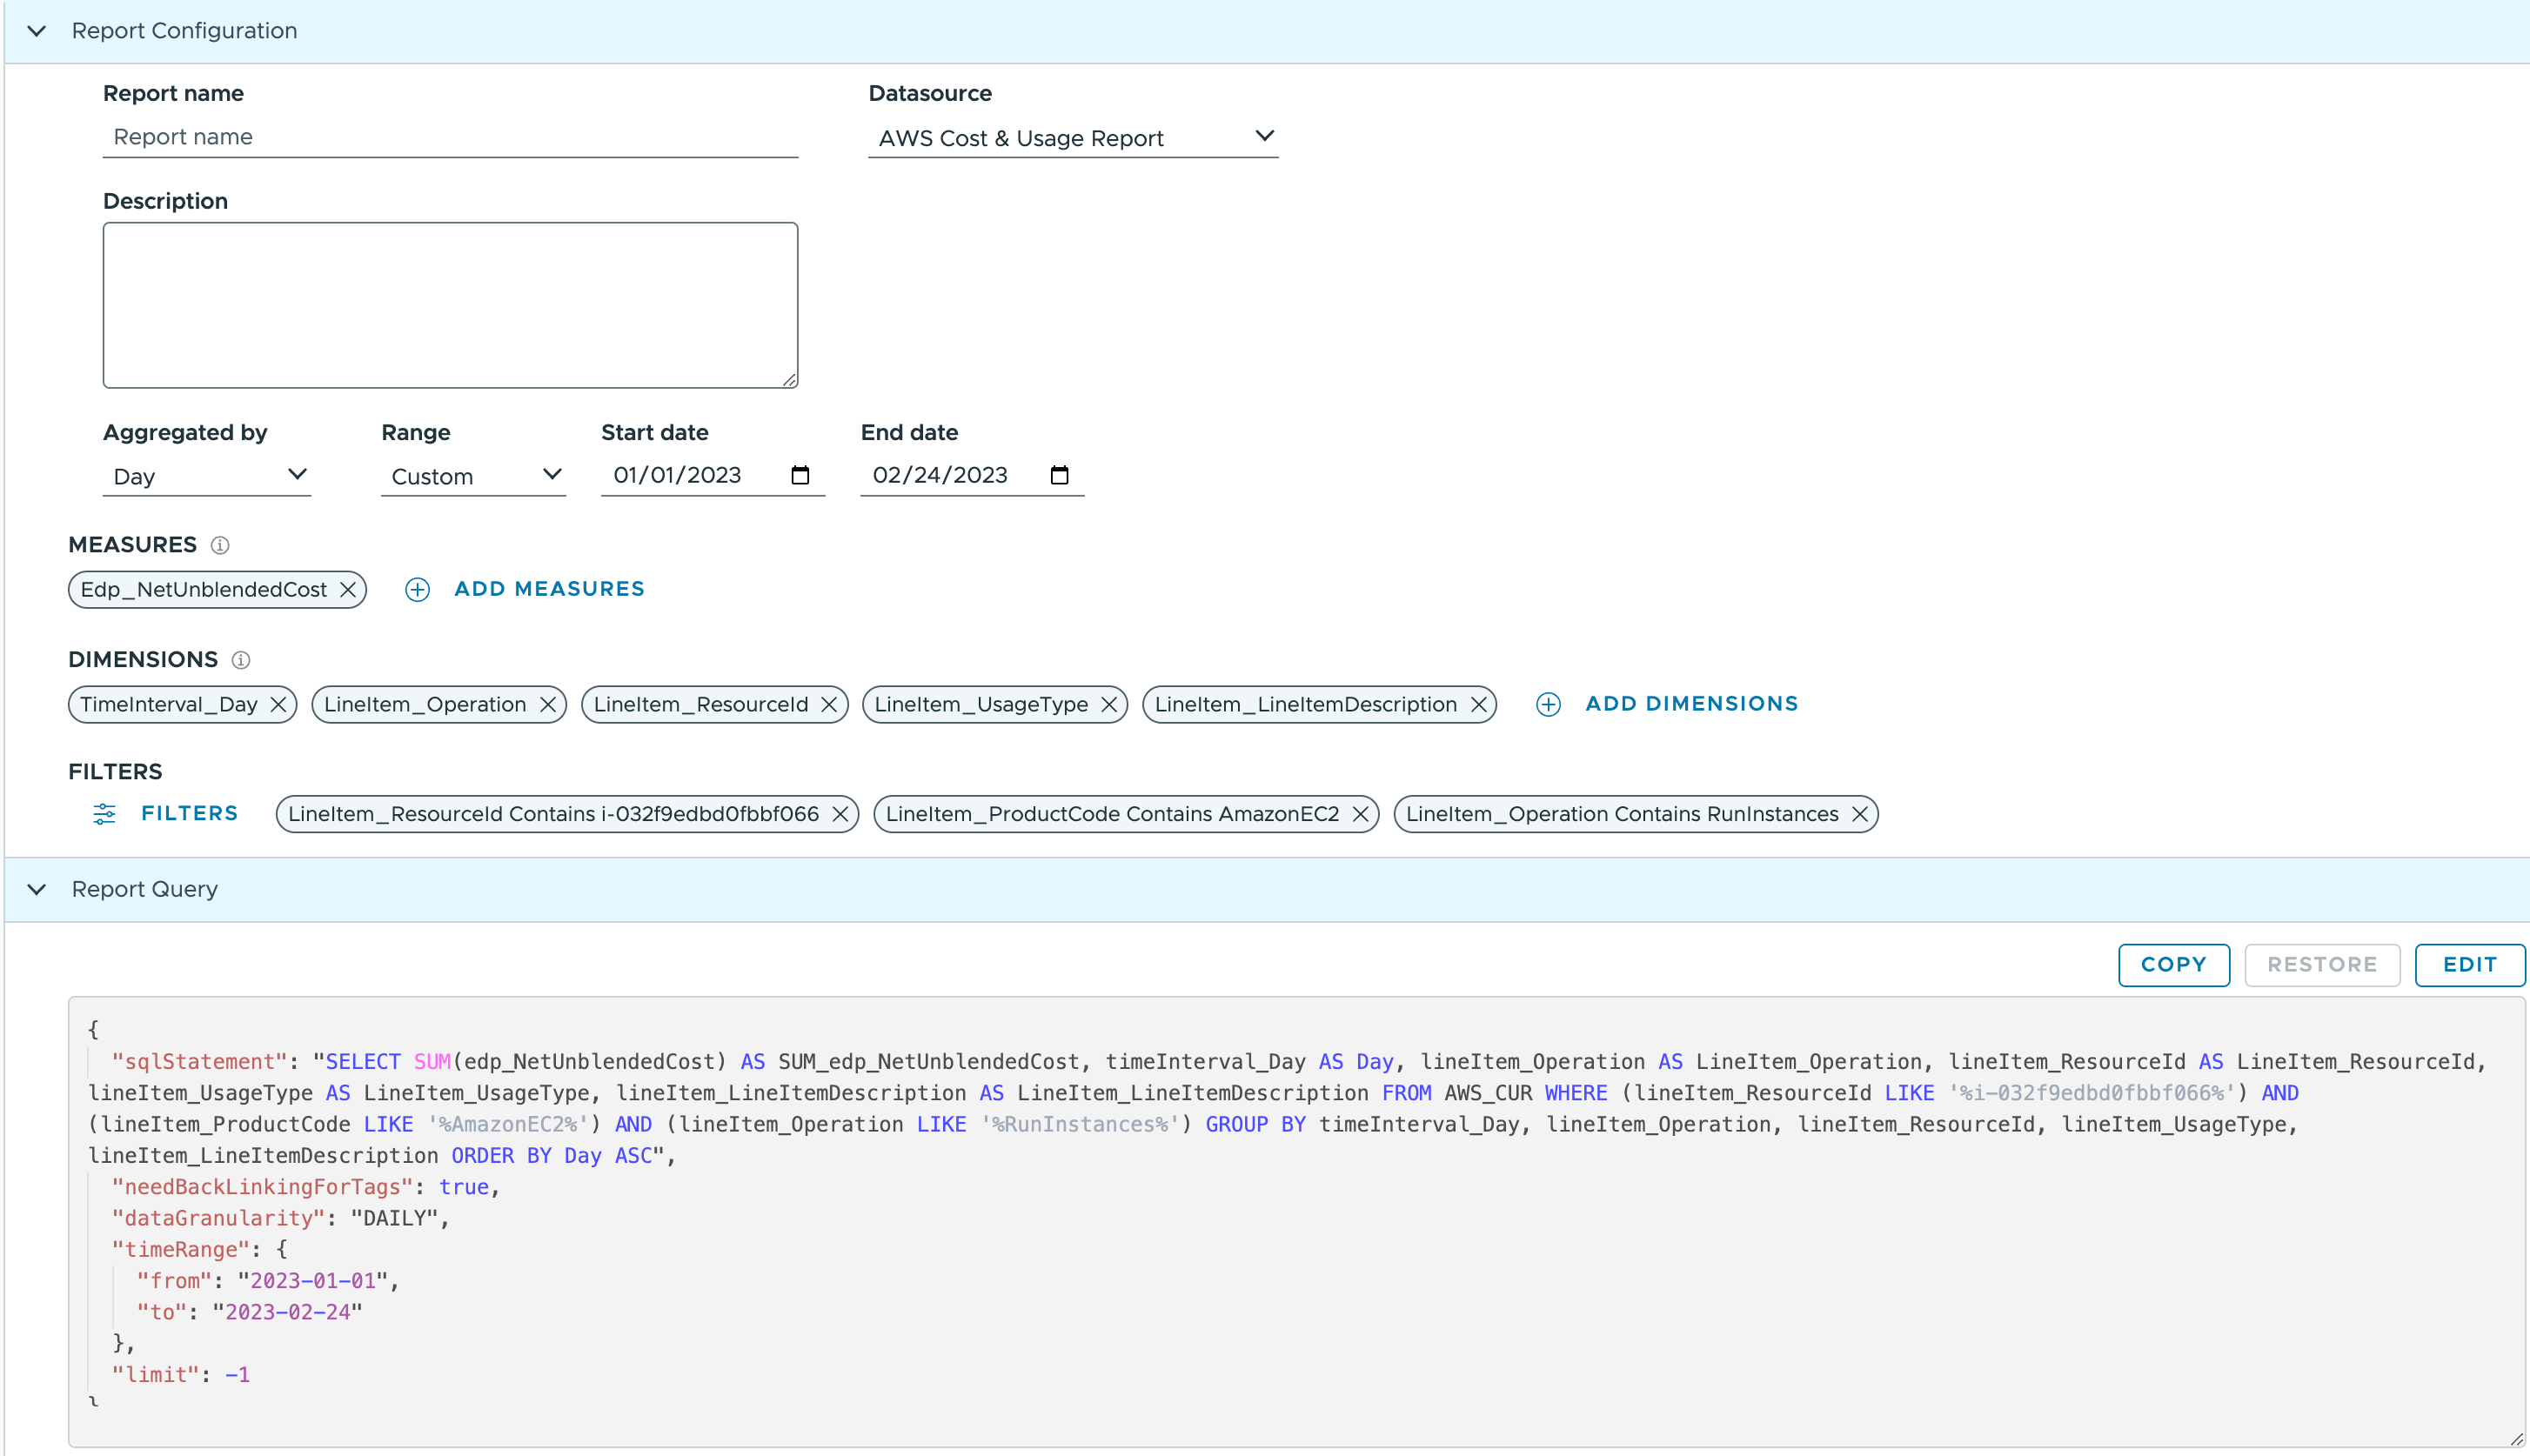The image size is (2530, 1456).
Task: Remove the LineItem_Operation dimension chip
Action: pyautogui.click(x=548, y=705)
